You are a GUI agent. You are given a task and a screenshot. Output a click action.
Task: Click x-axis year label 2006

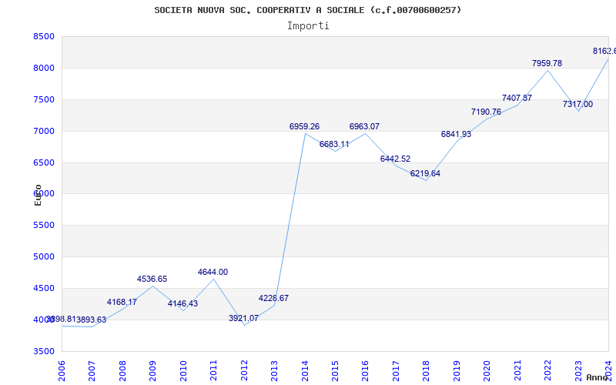click(62, 370)
